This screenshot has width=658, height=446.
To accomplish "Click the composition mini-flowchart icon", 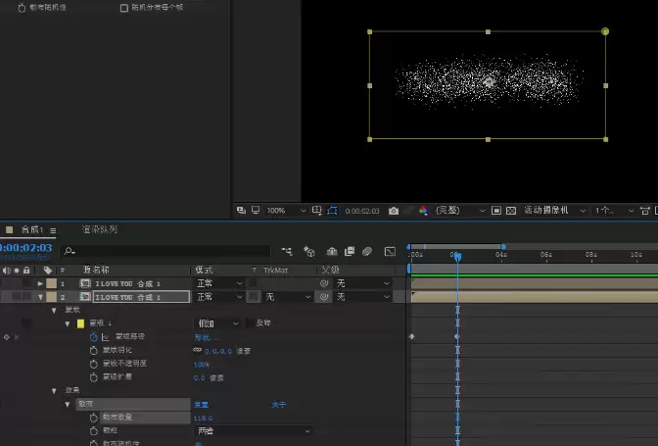I will (287, 251).
